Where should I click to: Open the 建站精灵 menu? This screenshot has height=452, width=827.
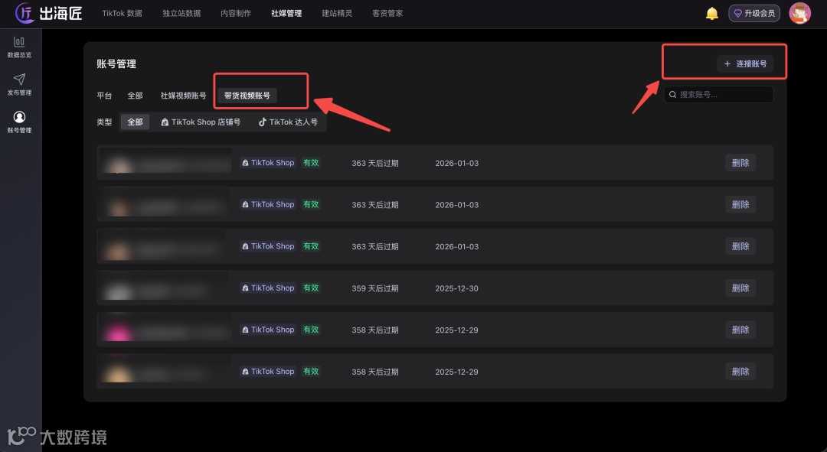click(x=337, y=13)
